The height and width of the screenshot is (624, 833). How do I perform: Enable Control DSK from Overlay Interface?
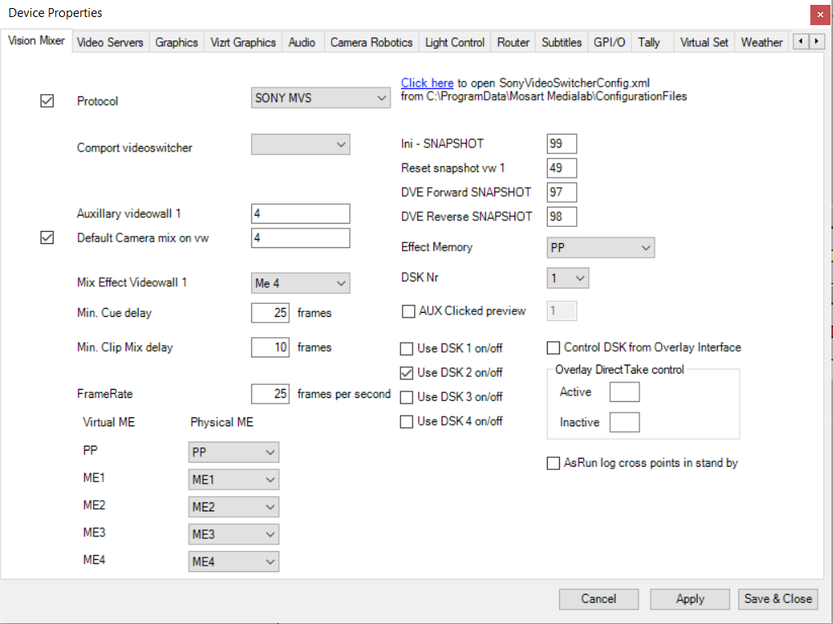coord(553,348)
